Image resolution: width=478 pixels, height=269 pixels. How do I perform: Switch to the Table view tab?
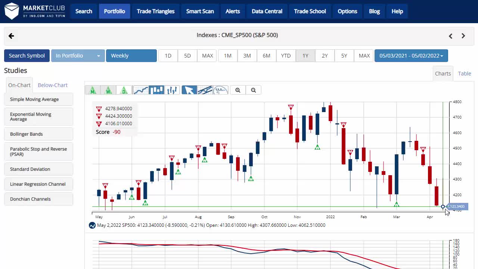coord(465,74)
